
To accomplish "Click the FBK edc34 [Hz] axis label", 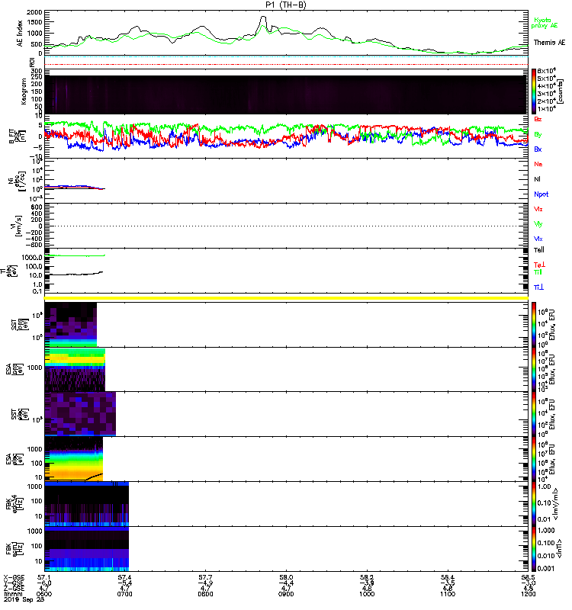I will click(14, 504).
